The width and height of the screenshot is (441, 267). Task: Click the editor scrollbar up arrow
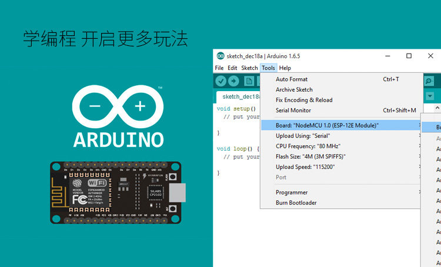point(437,108)
